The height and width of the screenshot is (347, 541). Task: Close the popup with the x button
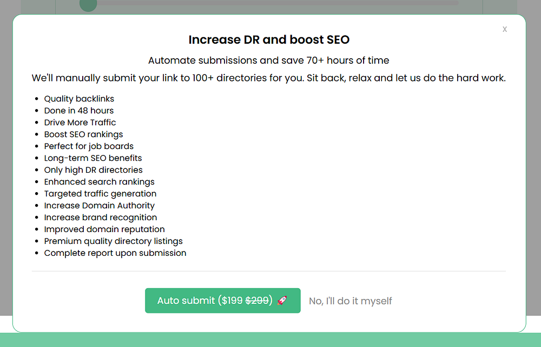505,29
